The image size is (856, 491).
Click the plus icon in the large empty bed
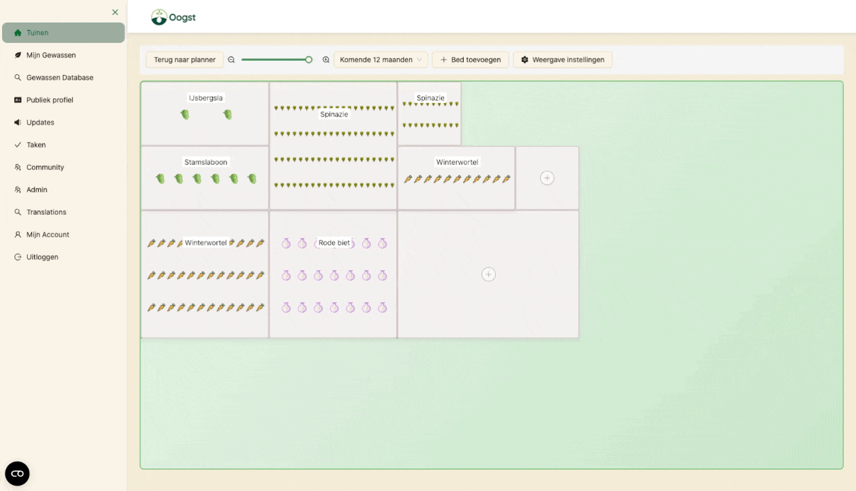(488, 274)
